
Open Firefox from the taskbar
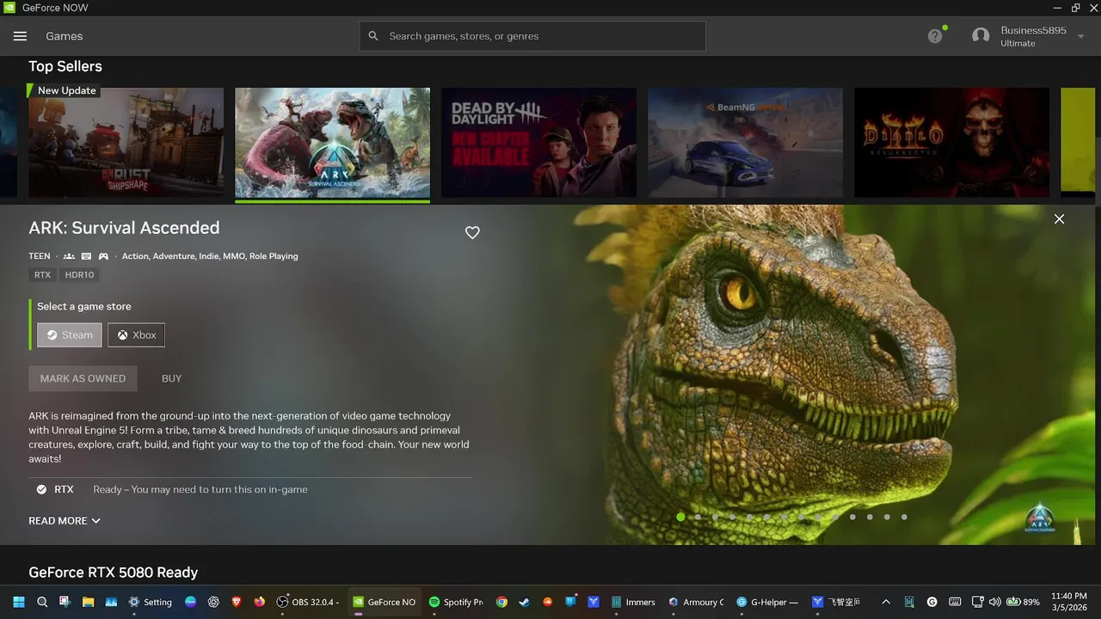[260, 602]
